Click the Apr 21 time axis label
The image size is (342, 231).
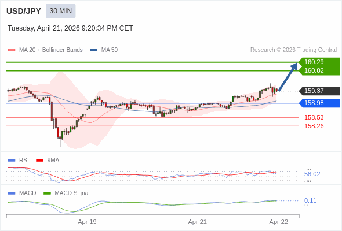(197, 222)
